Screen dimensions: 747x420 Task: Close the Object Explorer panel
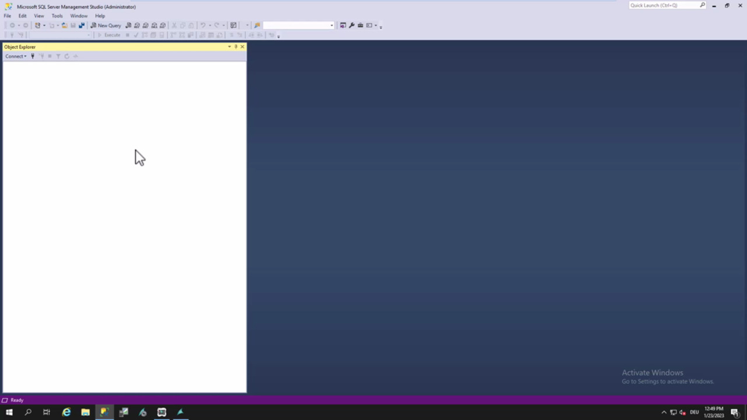click(x=242, y=47)
